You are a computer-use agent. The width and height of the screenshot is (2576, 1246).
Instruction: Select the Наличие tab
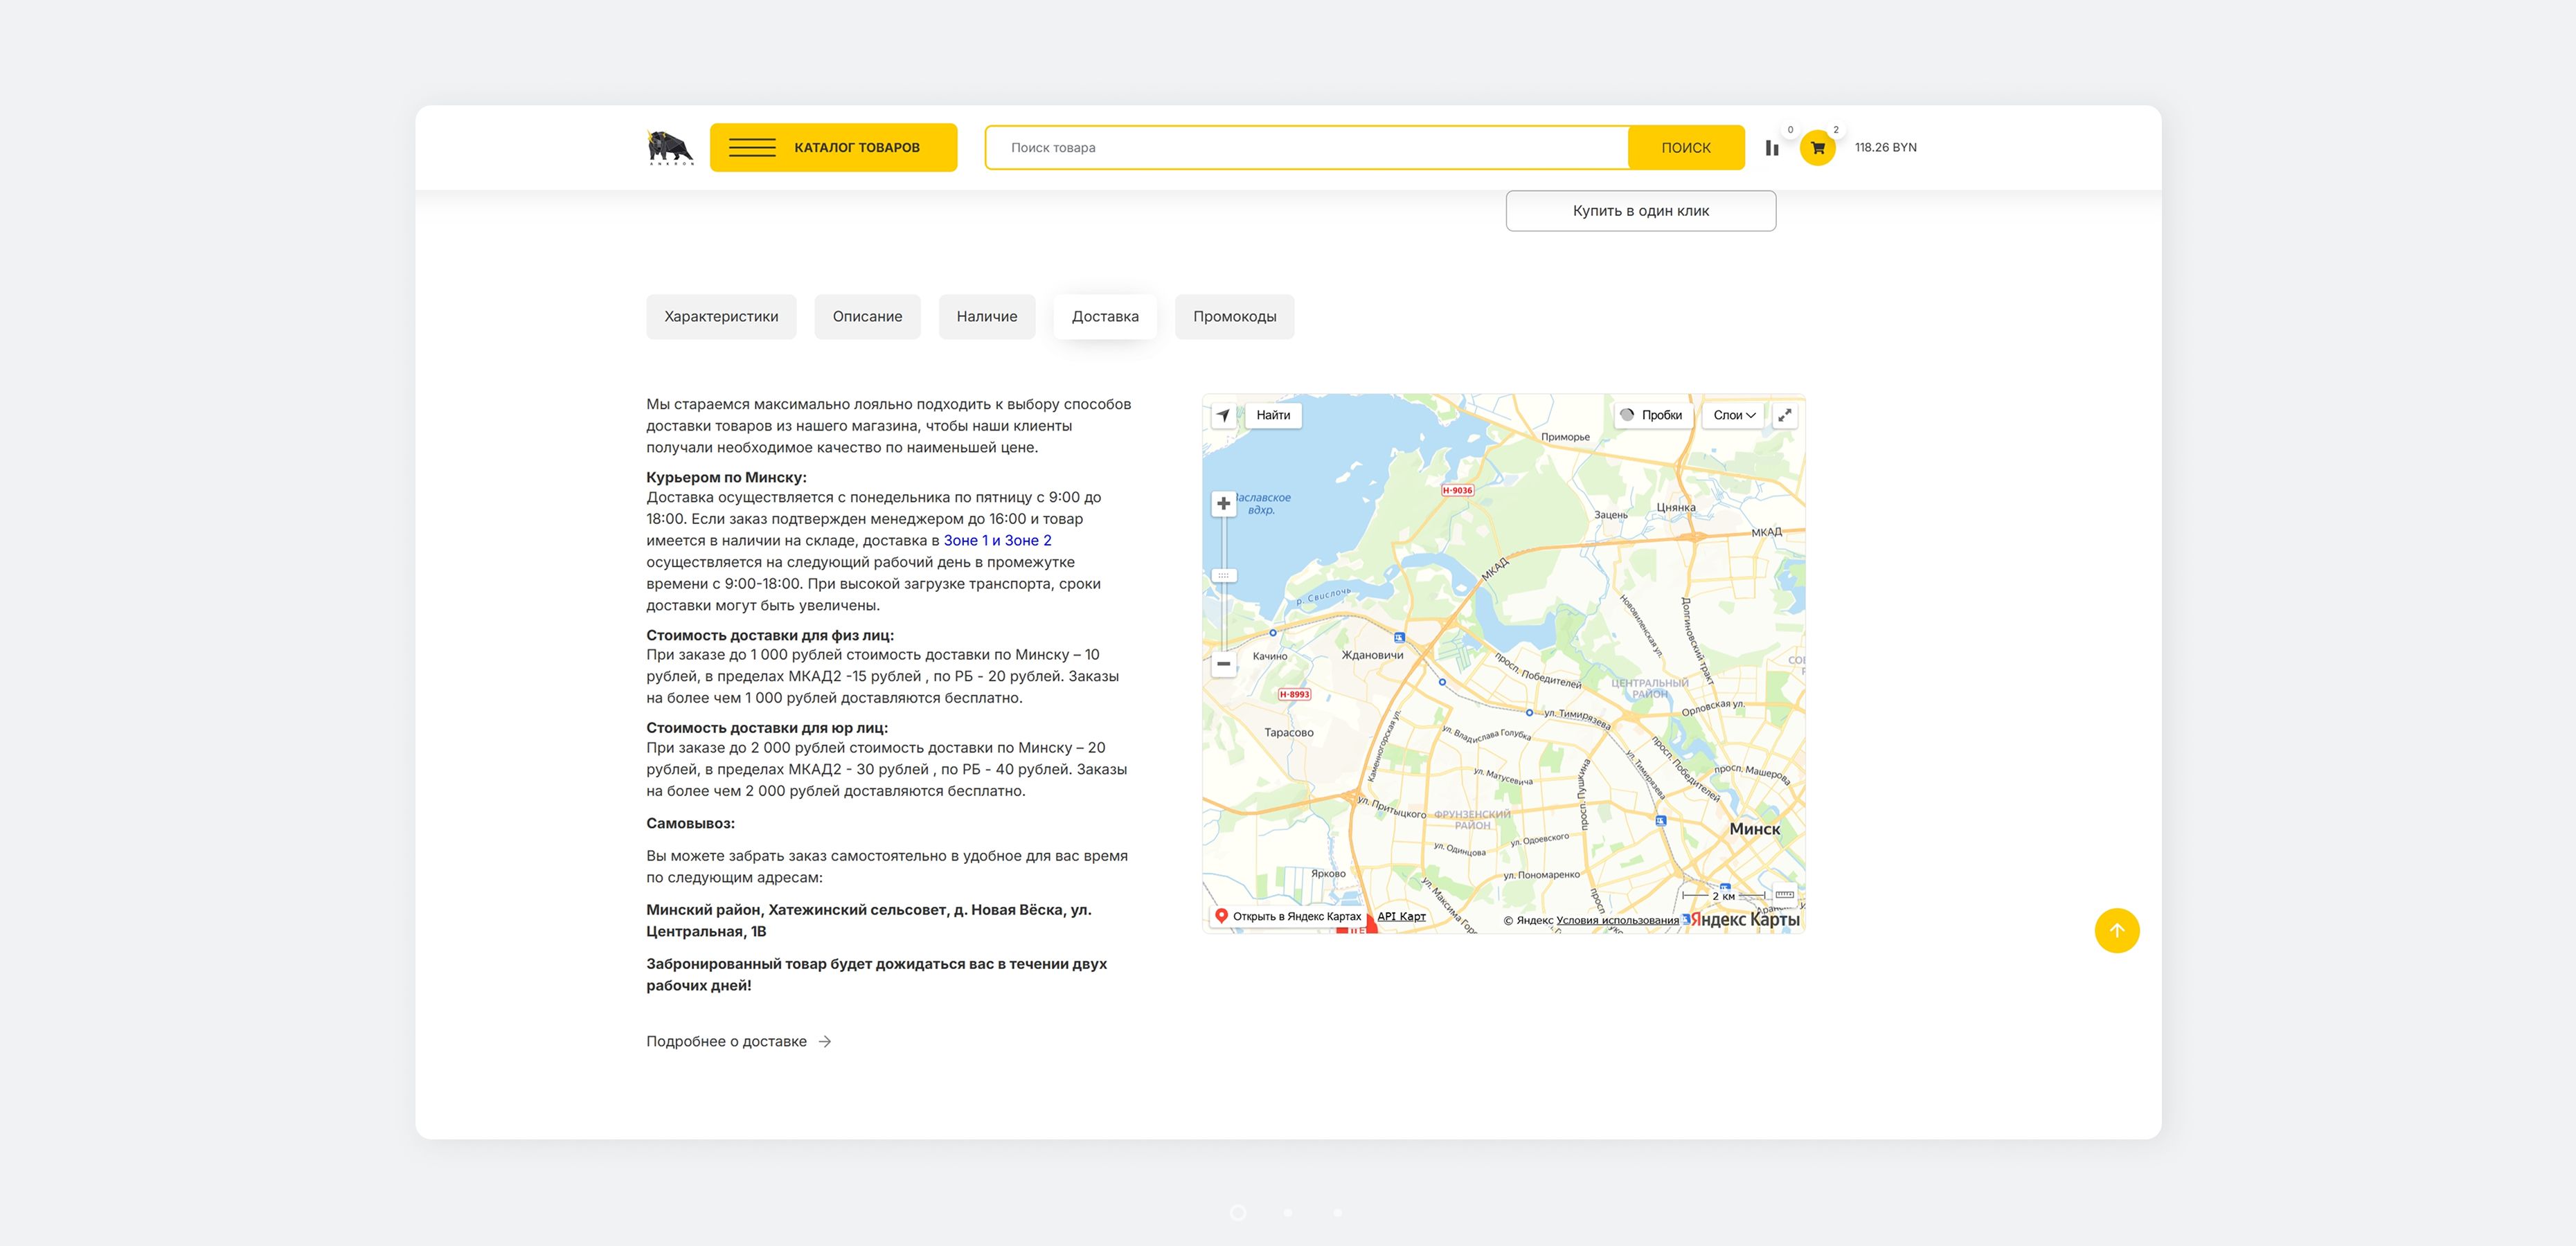986,317
